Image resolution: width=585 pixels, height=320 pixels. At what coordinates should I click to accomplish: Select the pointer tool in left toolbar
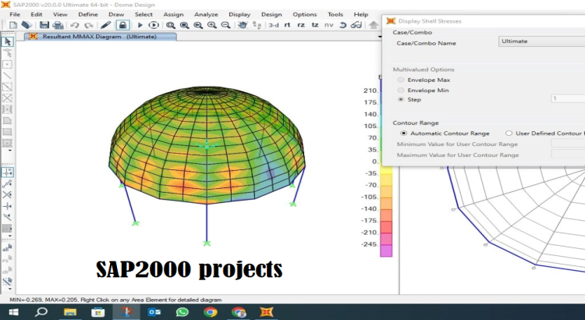8,41
